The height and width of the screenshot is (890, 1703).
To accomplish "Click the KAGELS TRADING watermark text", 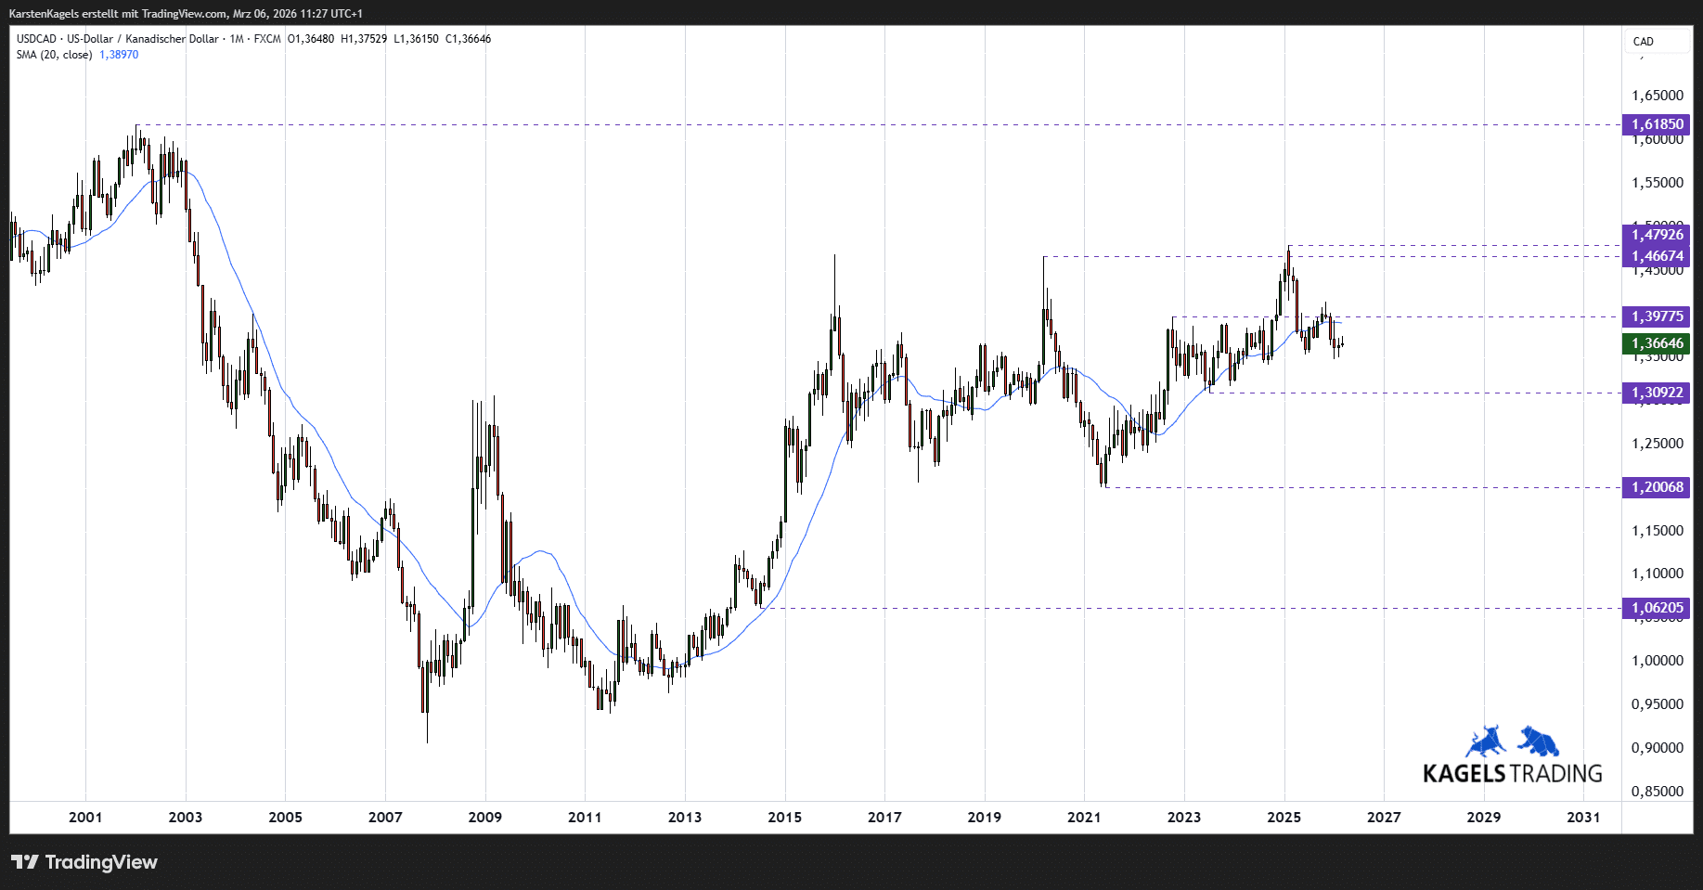I will click(1512, 773).
